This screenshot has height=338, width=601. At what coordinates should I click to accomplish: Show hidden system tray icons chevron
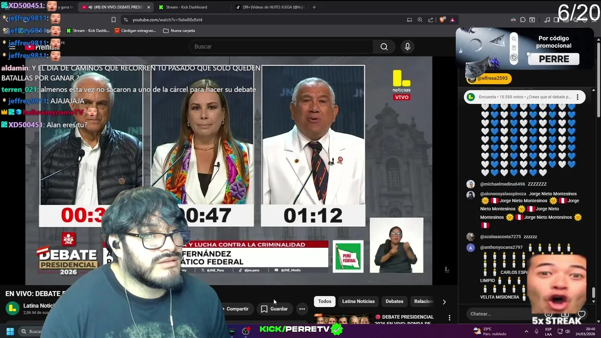point(525,331)
